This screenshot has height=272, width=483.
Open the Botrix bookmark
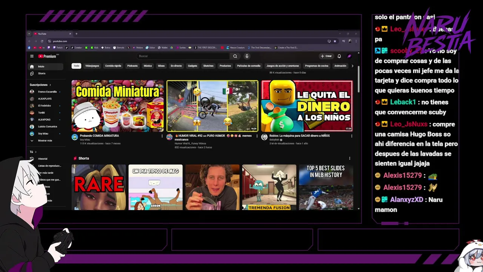coord(106,48)
